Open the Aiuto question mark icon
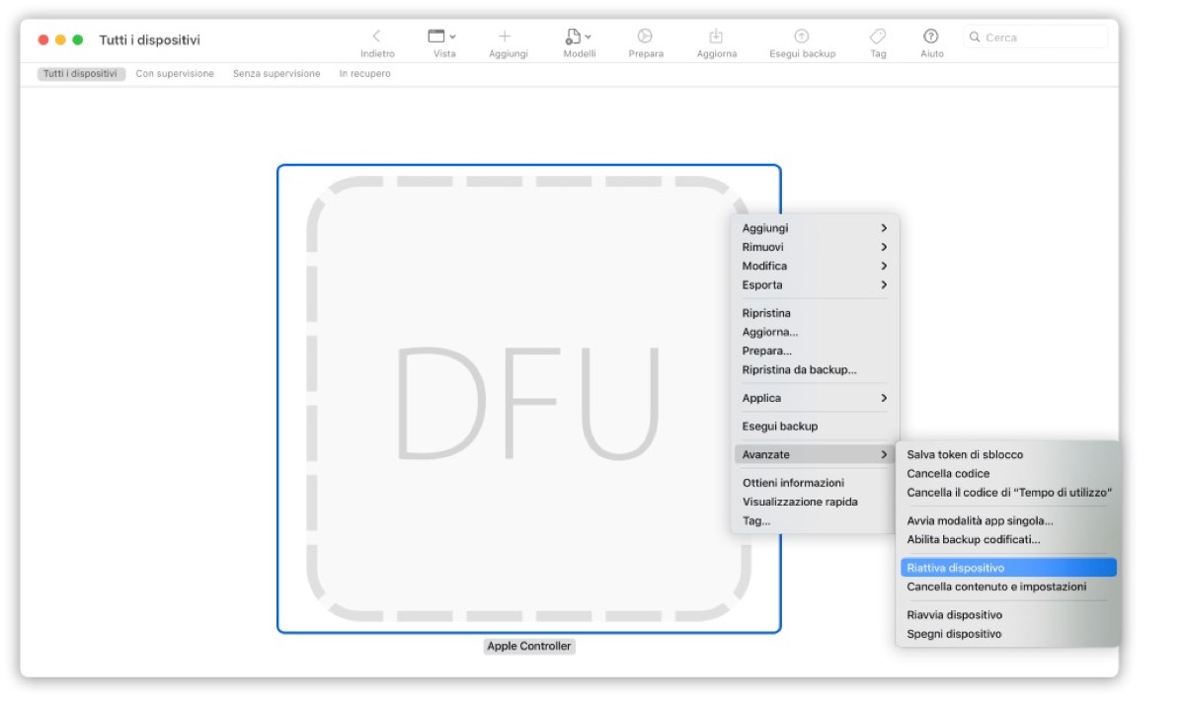The width and height of the screenshot is (1185, 707). click(931, 37)
